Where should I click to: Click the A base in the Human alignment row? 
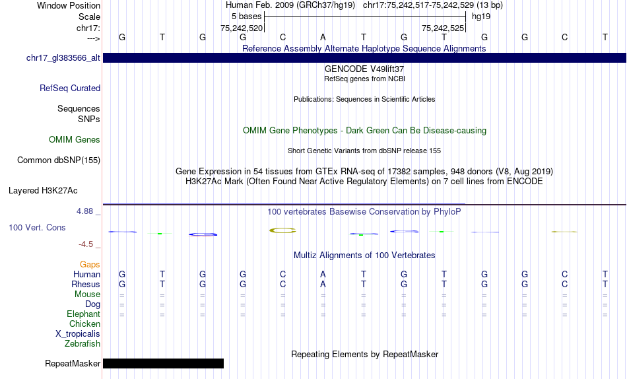[323, 274]
